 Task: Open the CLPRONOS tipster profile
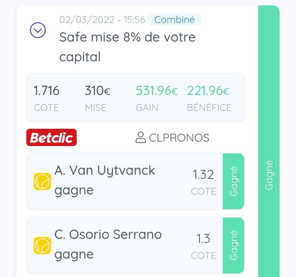point(179,138)
